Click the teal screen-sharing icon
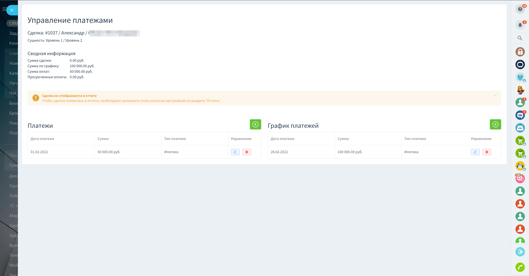This screenshot has width=529, height=276. [520, 252]
